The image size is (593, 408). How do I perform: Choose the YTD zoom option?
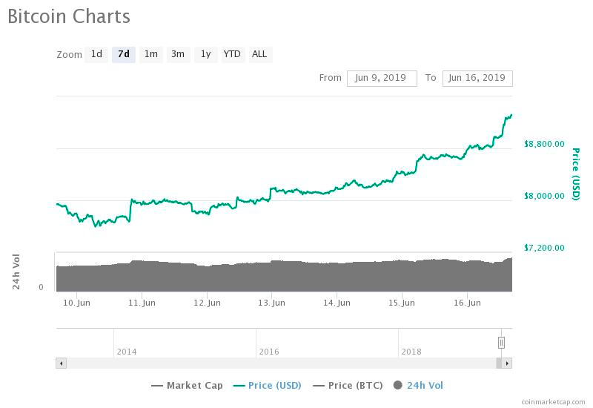(232, 54)
